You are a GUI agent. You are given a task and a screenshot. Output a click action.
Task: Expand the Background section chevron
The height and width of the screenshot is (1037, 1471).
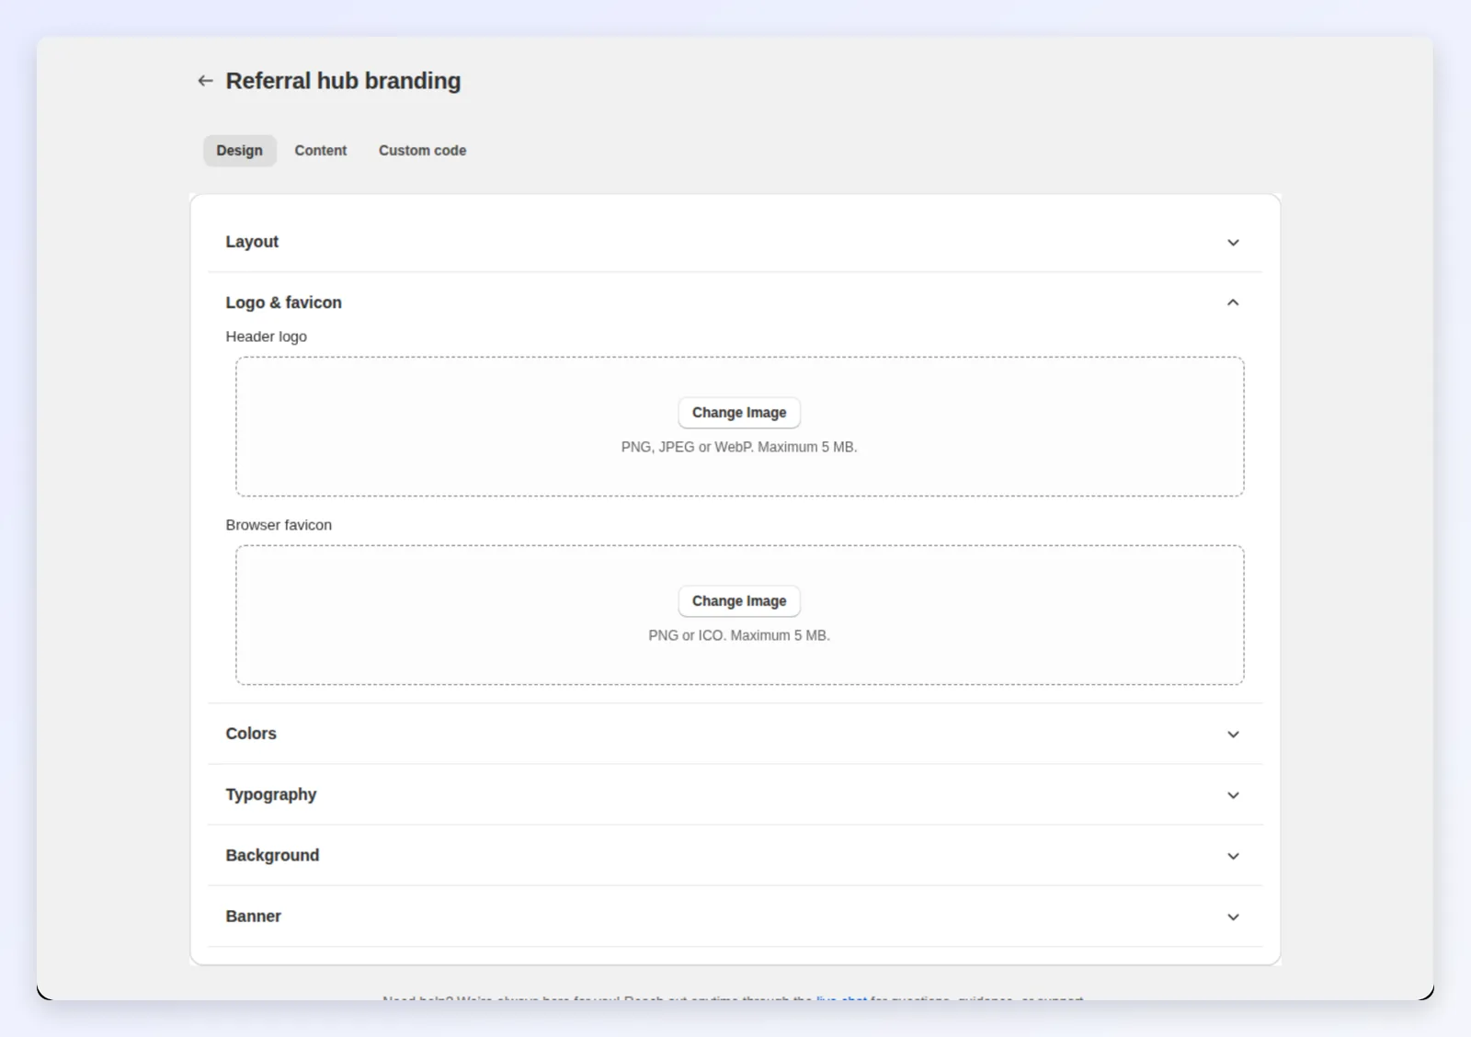pos(1233,856)
